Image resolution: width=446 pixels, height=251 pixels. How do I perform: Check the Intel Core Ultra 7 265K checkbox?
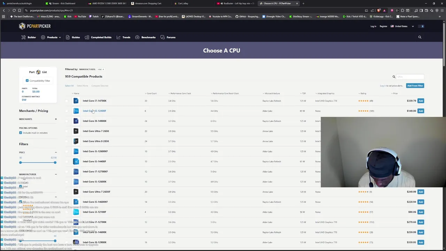67,131
